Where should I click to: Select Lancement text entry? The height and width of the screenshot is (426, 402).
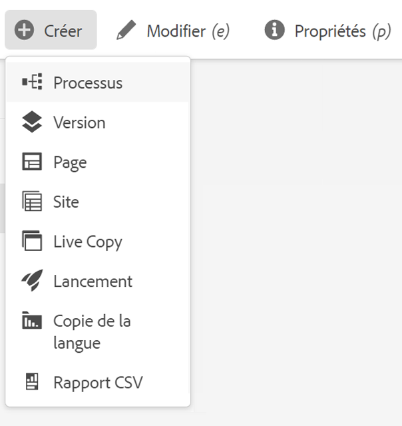click(93, 281)
